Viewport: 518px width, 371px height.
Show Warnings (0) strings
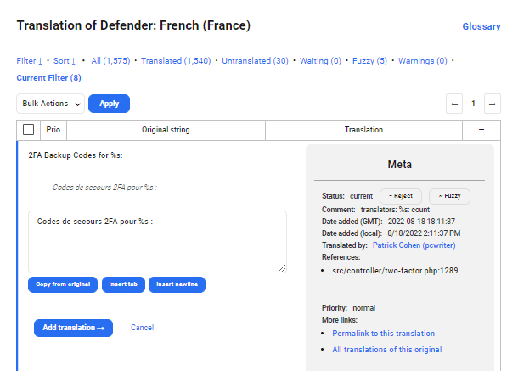tap(423, 61)
